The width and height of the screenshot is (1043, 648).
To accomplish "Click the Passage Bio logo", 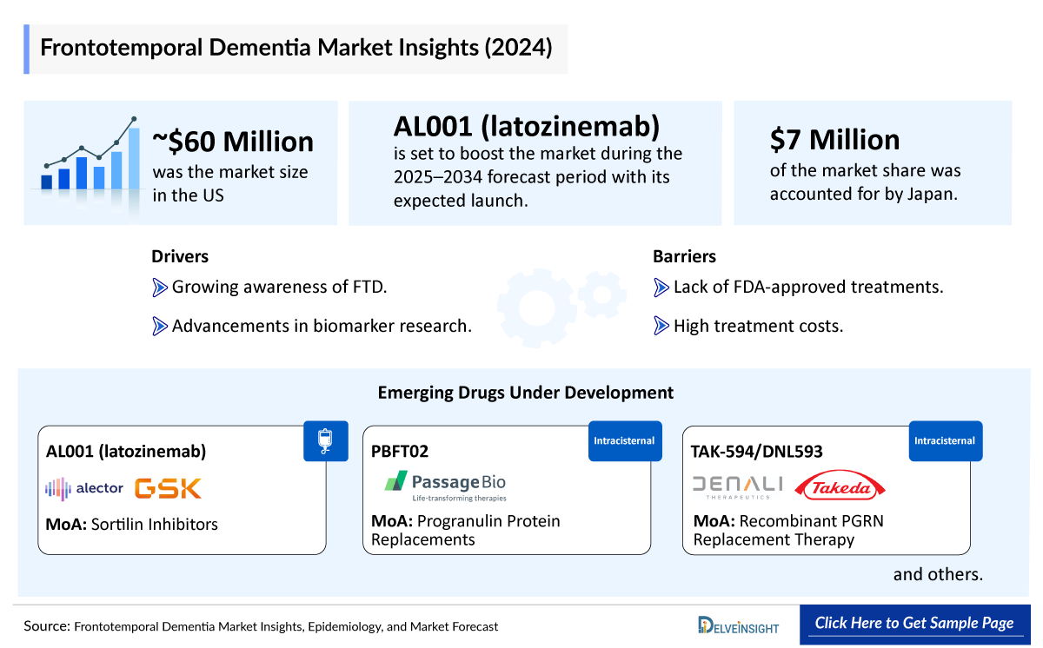I will tap(444, 484).
